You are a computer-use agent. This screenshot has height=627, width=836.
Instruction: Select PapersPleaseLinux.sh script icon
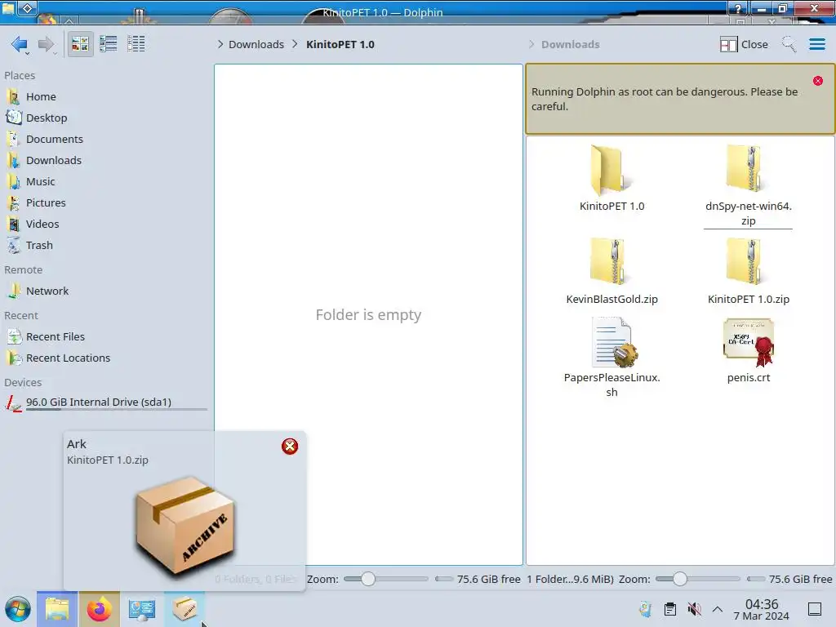[613, 342]
